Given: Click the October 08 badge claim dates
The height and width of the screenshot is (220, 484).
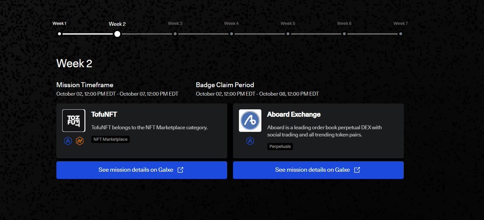Looking at the screenshot, I should [x=257, y=94].
